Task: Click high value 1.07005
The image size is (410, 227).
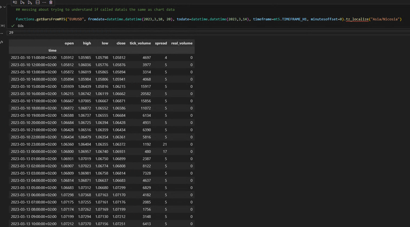Action: tap(84, 101)
